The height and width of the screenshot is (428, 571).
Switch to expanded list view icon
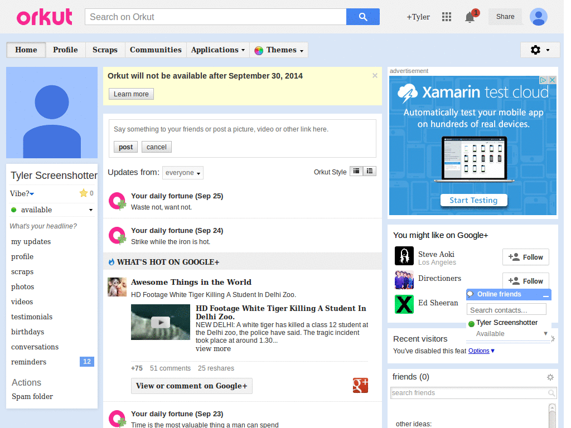point(370,171)
